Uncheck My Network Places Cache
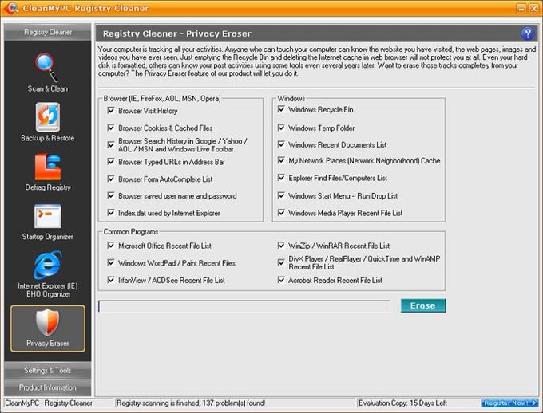The height and width of the screenshot is (413, 543). [x=281, y=160]
